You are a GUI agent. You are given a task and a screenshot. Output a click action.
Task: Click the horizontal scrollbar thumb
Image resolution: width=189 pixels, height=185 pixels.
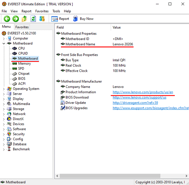pos(110,176)
